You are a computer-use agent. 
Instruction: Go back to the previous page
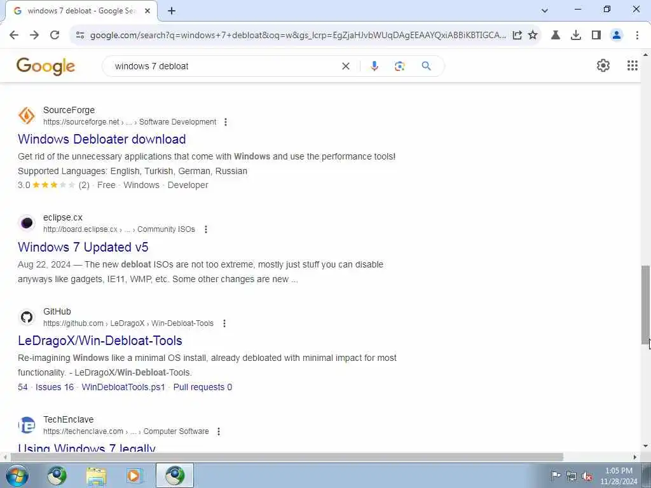[14, 35]
